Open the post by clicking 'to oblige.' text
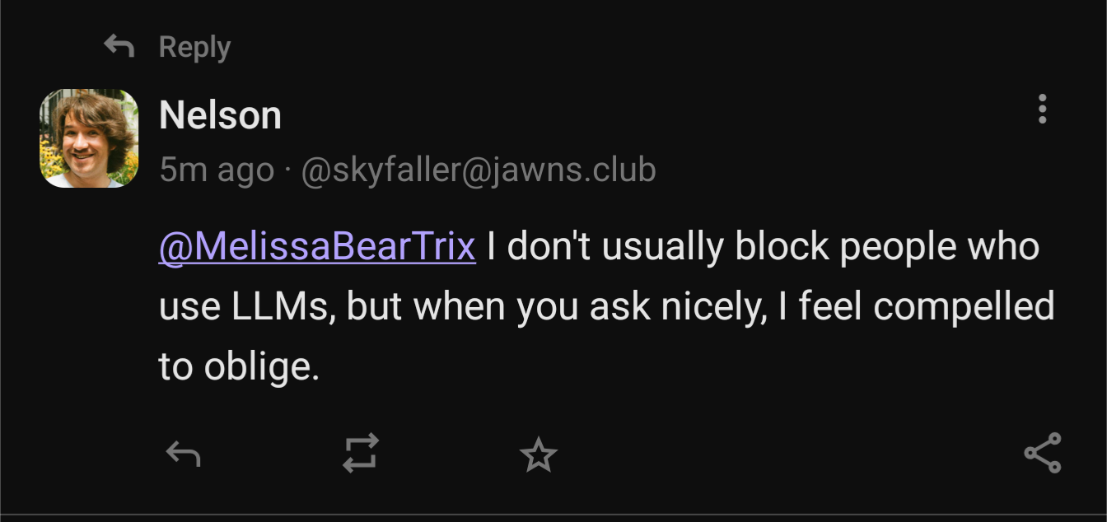This screenshot has width=1107, height=522. click(x=238, y=366)
